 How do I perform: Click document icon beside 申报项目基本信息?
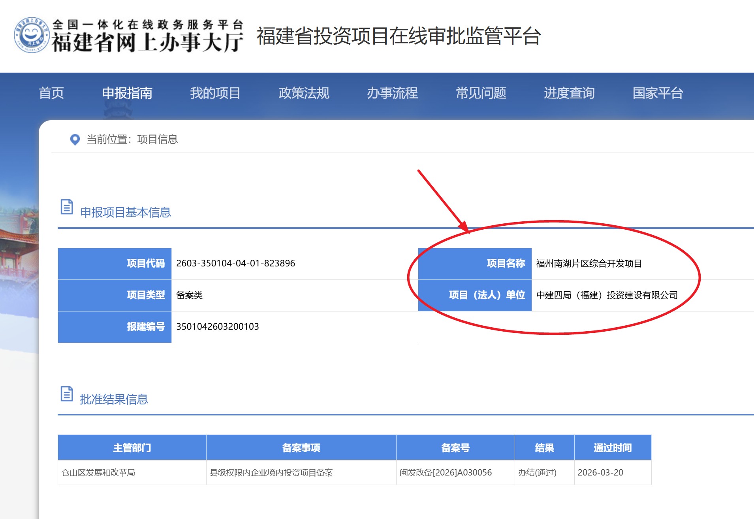click(x=67, y=207)
